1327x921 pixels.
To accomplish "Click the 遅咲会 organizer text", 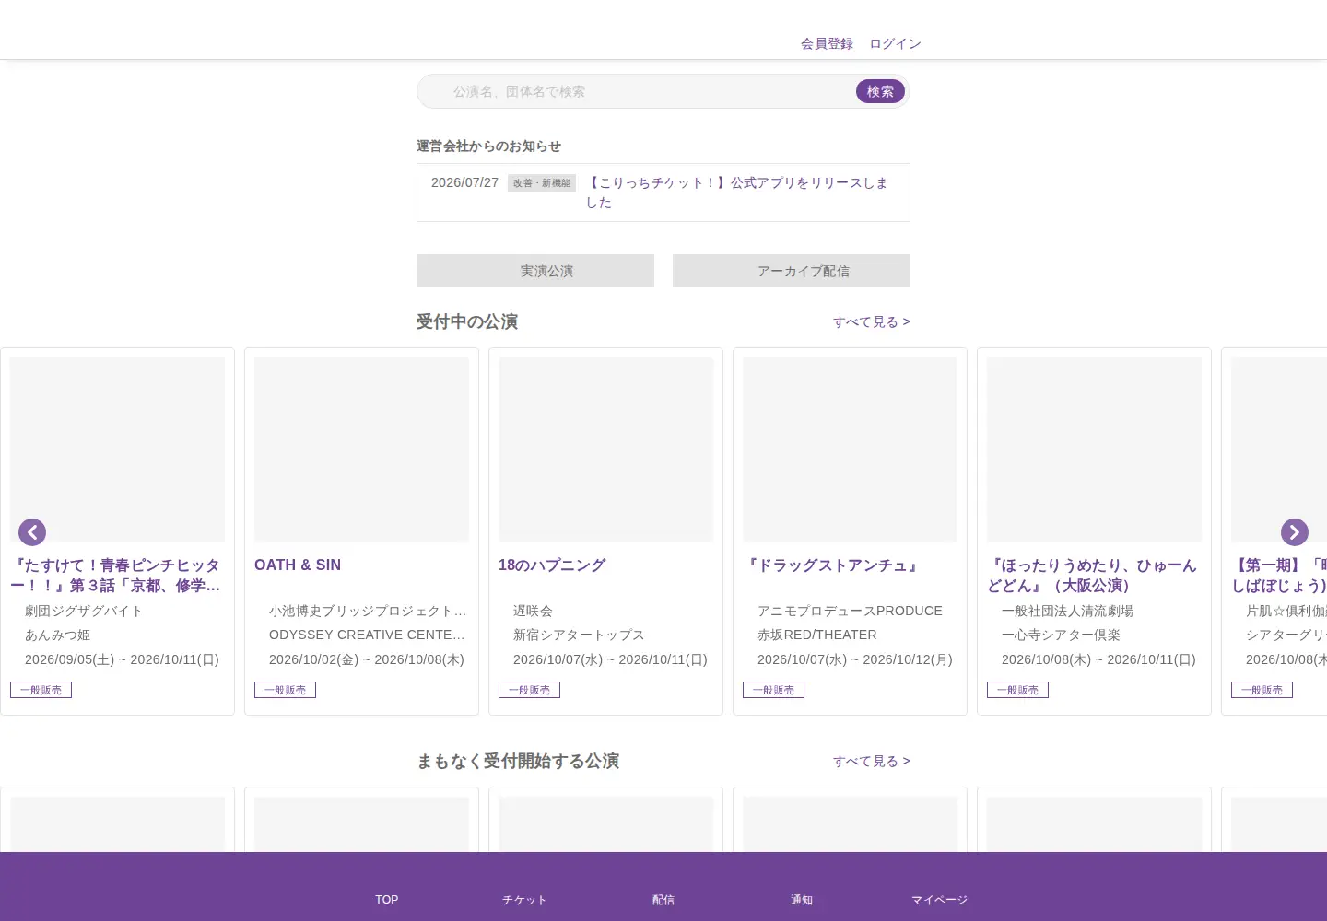I will pyautogui.click(x=533, y=611).
